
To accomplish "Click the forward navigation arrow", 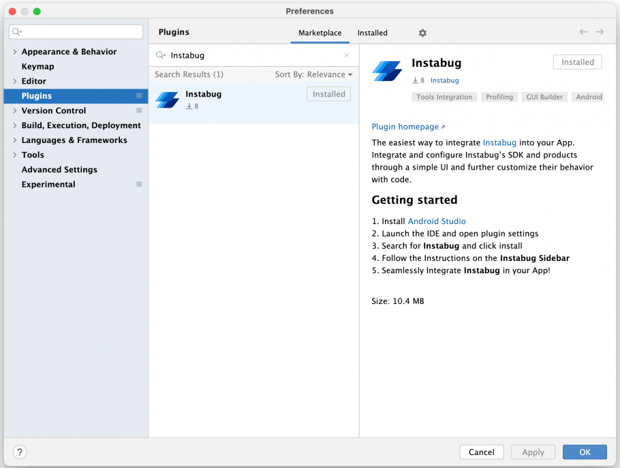I will (600, 32).
